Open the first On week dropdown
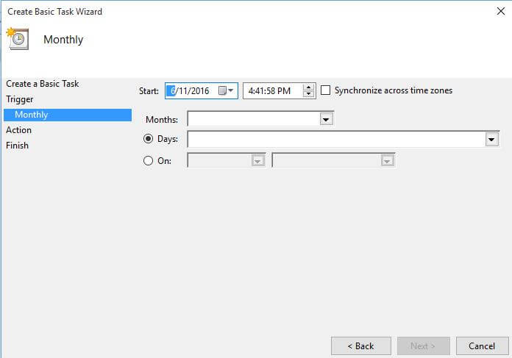The width and height of the screenshot is (512, 358). 257,160
